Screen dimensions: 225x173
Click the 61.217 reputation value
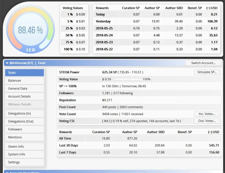(x=107, y=100)
